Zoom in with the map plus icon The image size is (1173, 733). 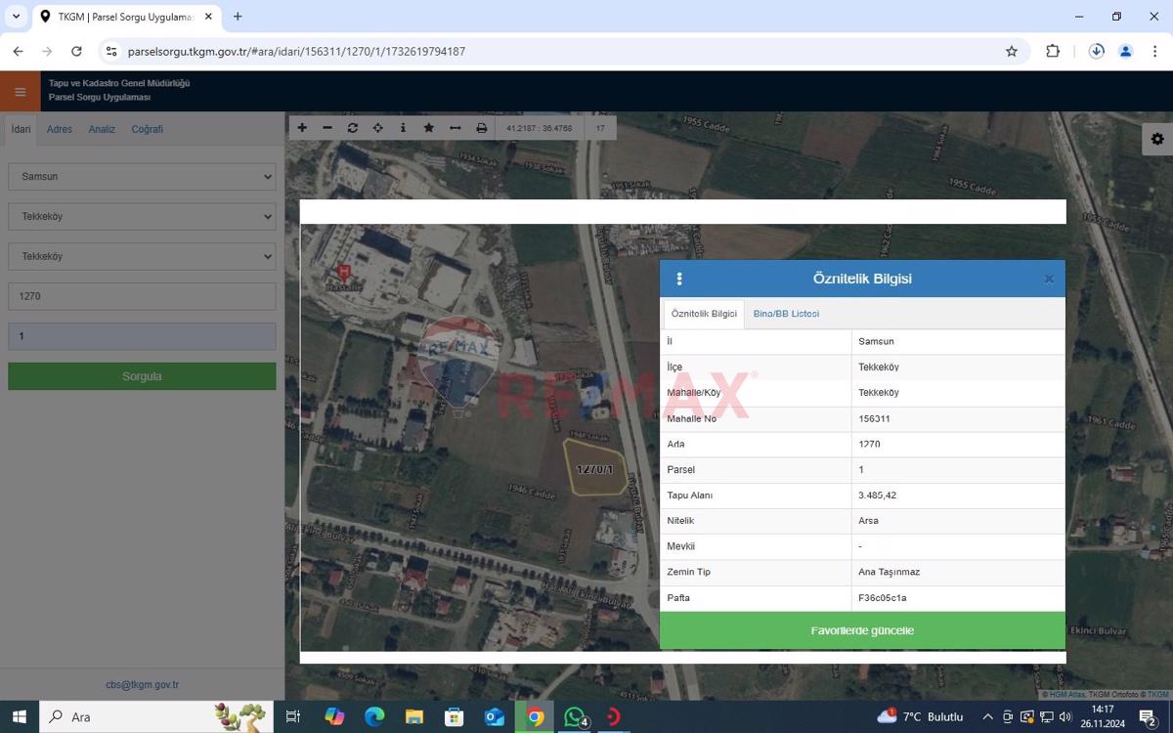point(302,128)
